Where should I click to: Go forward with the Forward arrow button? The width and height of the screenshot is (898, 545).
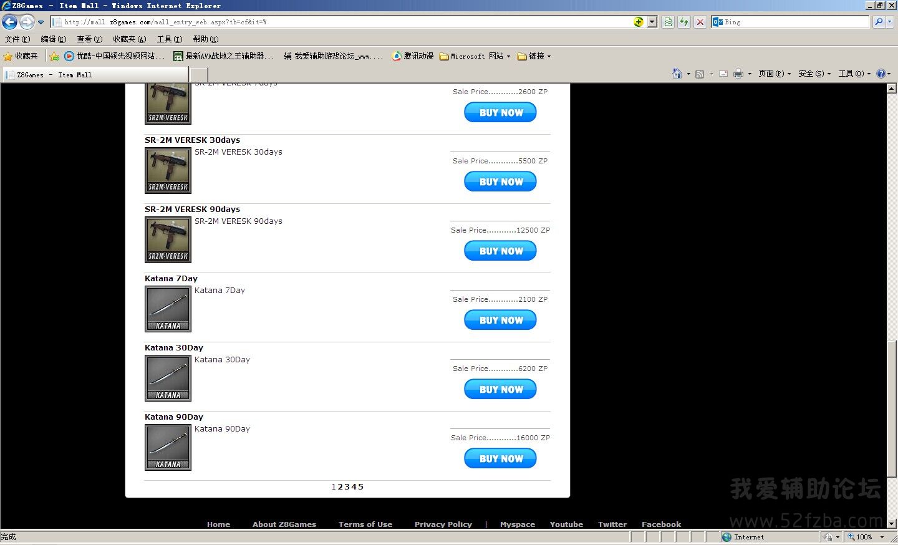point(27,22)
